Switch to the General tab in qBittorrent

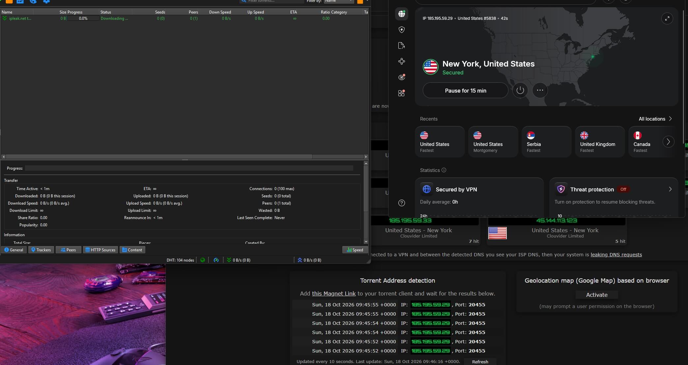tap(14, 250)
